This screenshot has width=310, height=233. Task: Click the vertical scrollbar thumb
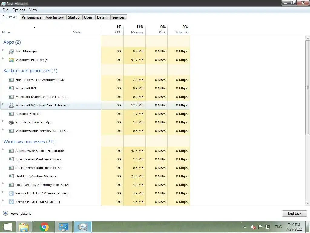pyautogui.click(x=308, y=88)
